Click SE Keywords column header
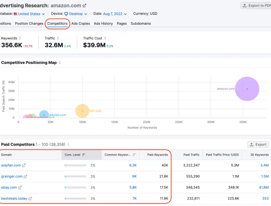Image resolution: width=271 pixels, height=206 pixels. click(259, 155)
